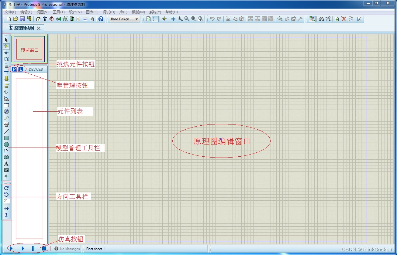The height and width of the screenshot is (255, 397).
Task: Click the New Project toolbar icon
Action: tap(9, 19)
